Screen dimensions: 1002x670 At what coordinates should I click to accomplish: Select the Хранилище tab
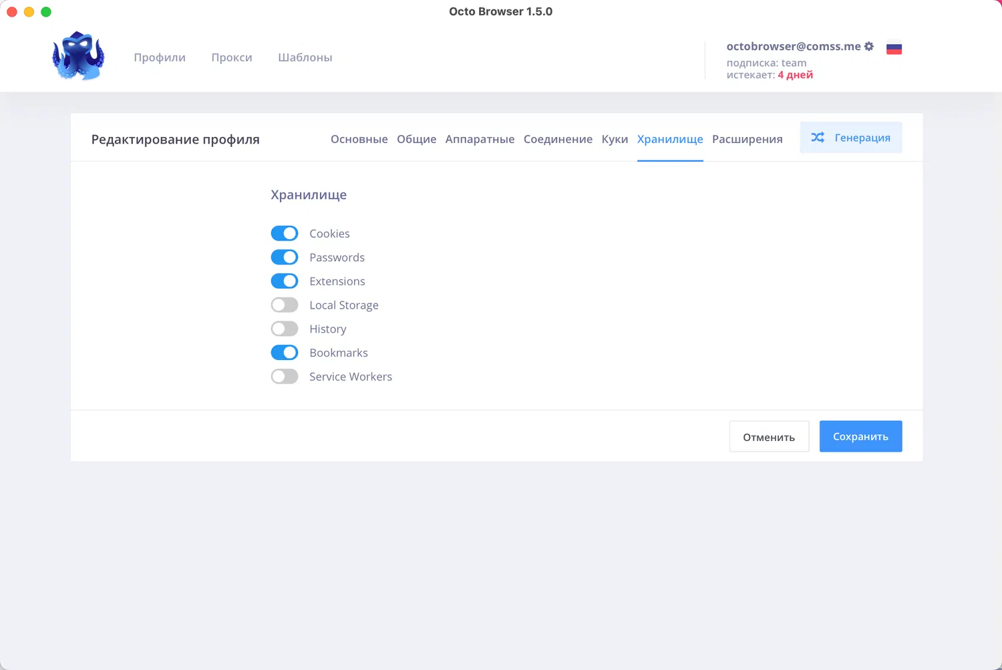click(x=670, y=139)
